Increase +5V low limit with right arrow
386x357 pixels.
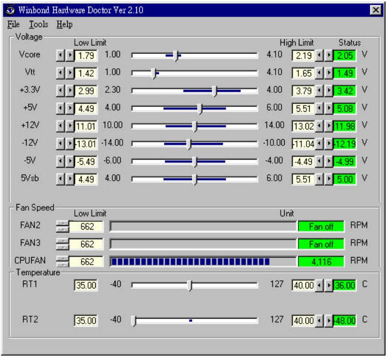[x=70, y=109]
